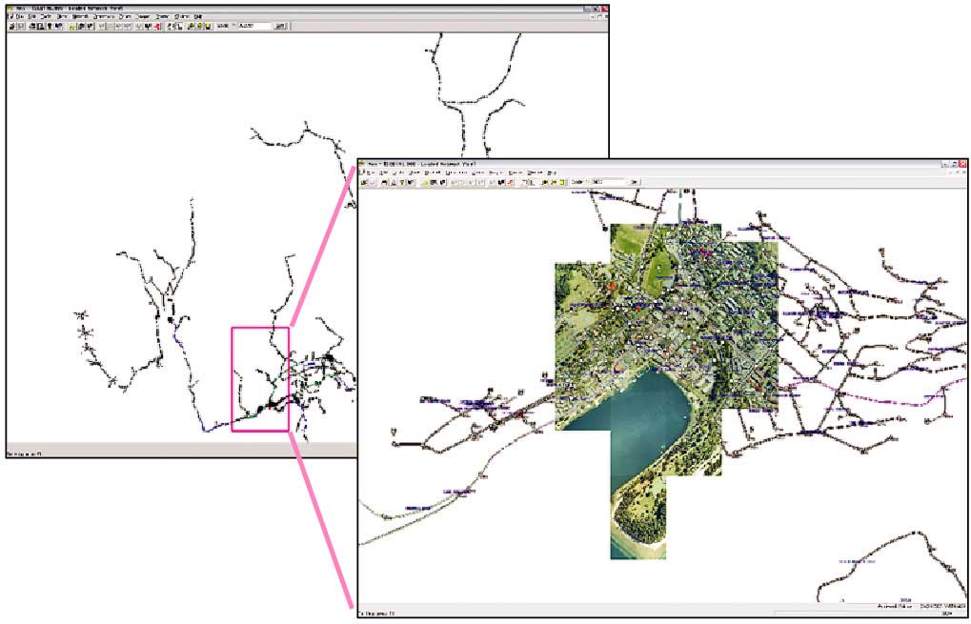Click the yellow square icon left of Scale in the front window
This screenshot has width=971, height=624.
coord(562,182)
